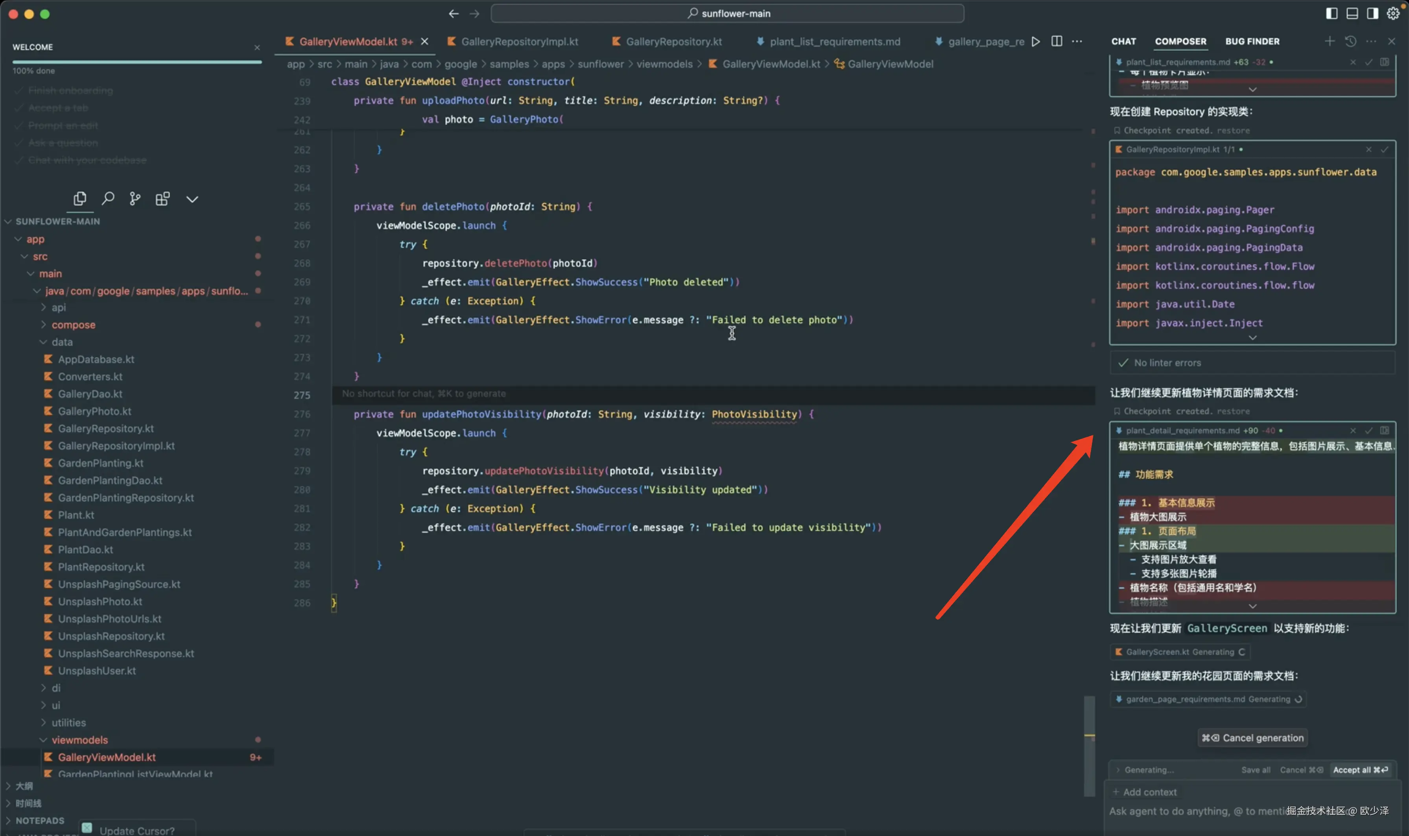
Task: Open the Explorer files icon in sidebar
Action: click(80, 199)
